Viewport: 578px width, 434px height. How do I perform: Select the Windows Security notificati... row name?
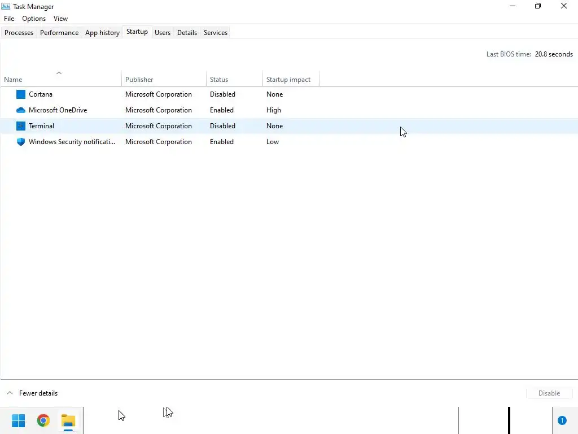coord(72,142)
